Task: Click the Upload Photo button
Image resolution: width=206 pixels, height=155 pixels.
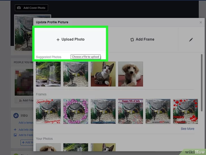Action: pos(70,39)
